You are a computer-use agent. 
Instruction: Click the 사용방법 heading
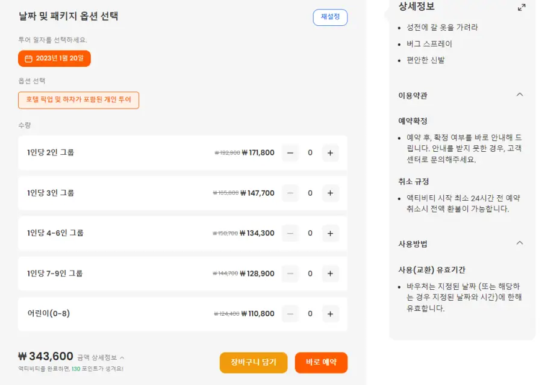click(413, 244)
